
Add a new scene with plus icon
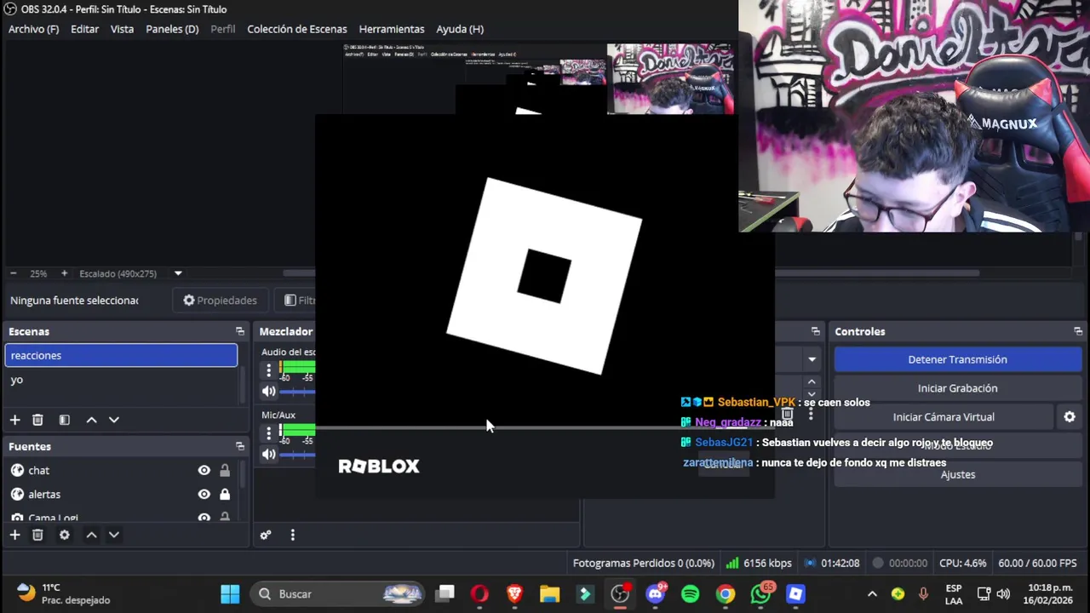point(14,420)
